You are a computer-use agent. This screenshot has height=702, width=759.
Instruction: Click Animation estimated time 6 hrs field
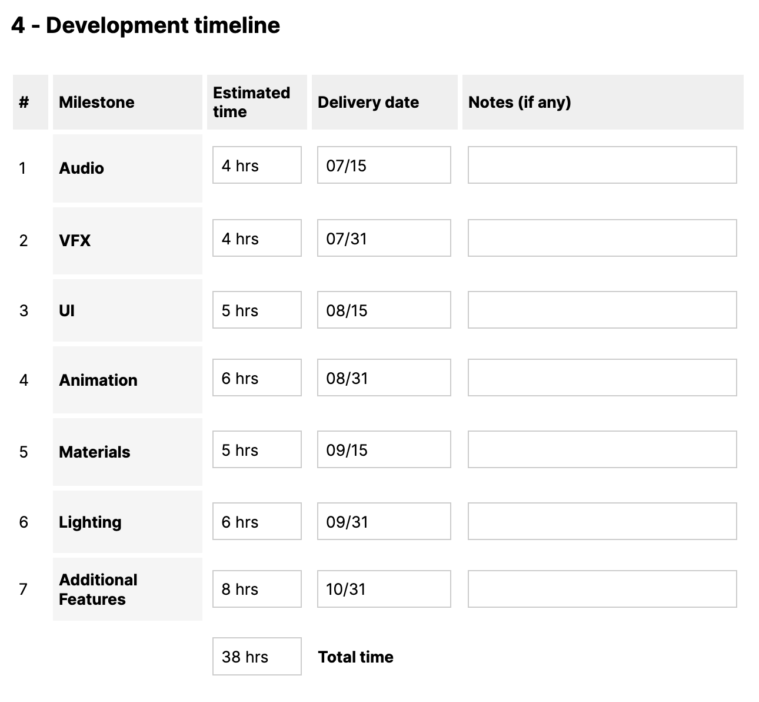pyautogui.click(x=257, y=378)
